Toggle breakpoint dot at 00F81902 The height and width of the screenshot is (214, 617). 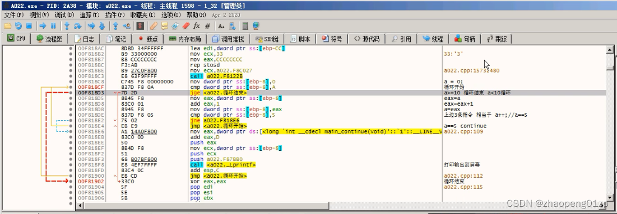click(x=71, y=182)
